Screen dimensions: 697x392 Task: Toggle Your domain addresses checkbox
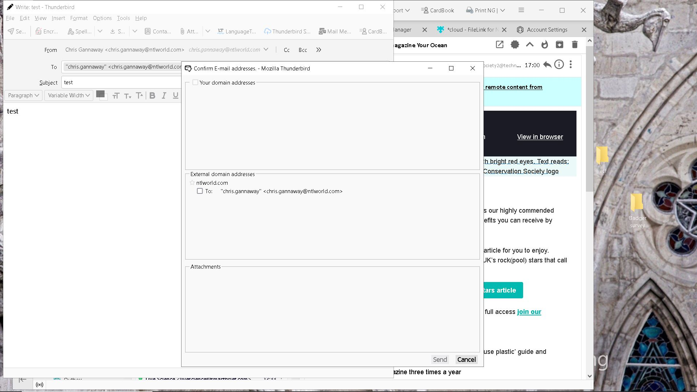195,82
